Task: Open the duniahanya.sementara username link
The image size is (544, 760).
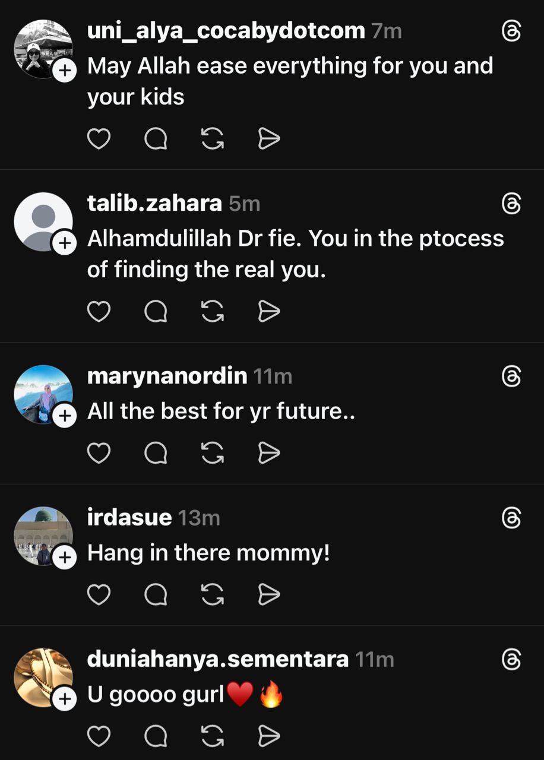Action: [217, 659]
